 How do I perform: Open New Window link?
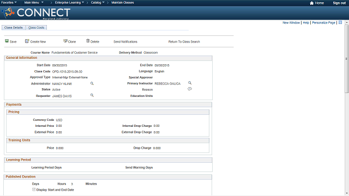point(291,23)
